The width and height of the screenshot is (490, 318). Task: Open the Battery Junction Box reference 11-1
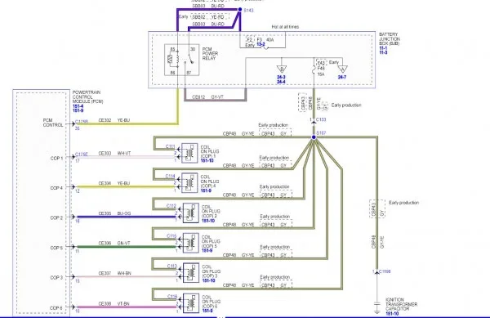click(x=383, y=48)
